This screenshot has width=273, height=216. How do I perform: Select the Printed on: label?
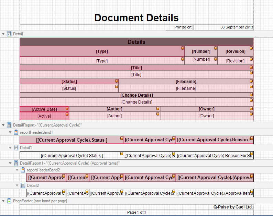(x=179, y=27)
